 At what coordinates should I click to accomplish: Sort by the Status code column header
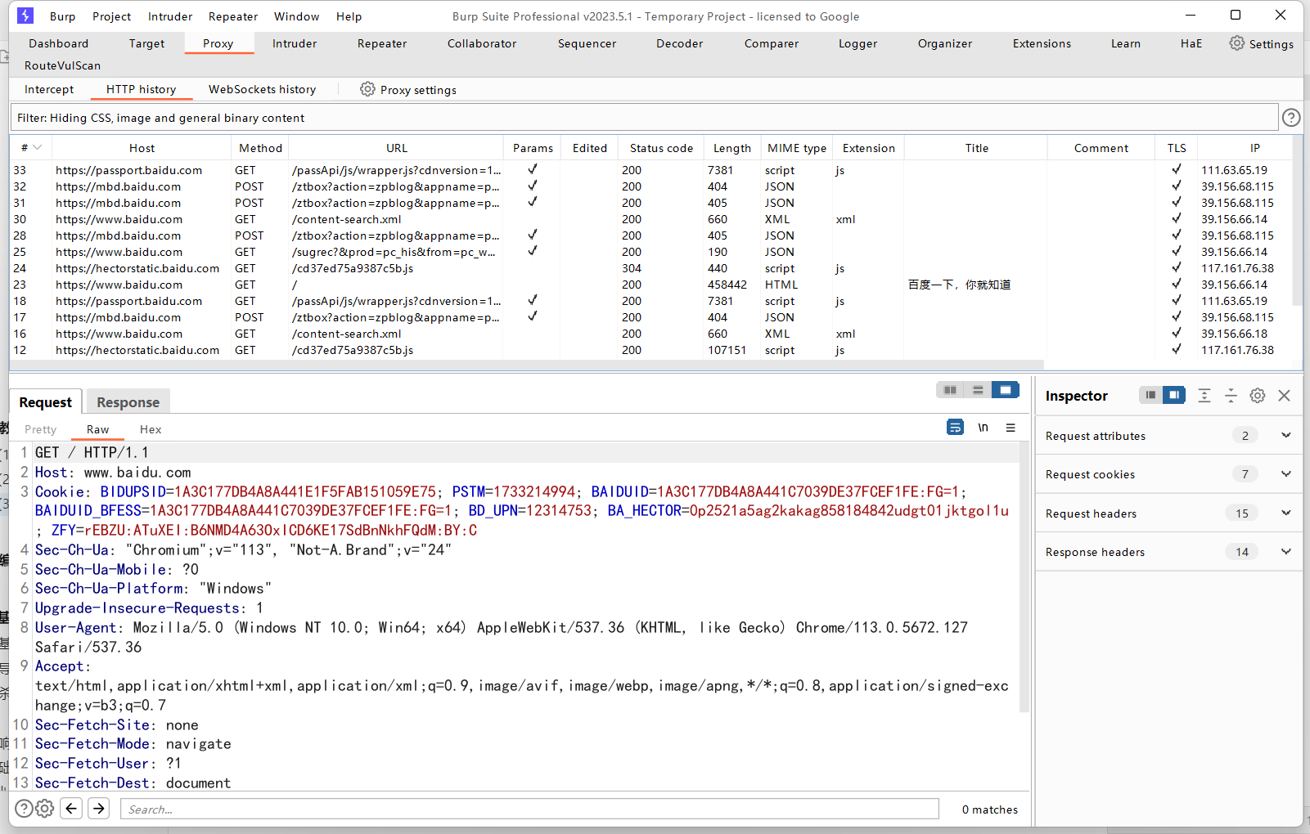(661, 148)
